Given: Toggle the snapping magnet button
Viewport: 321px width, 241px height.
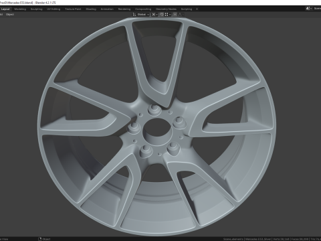Looking at the screenshot, I should (162, 15).
